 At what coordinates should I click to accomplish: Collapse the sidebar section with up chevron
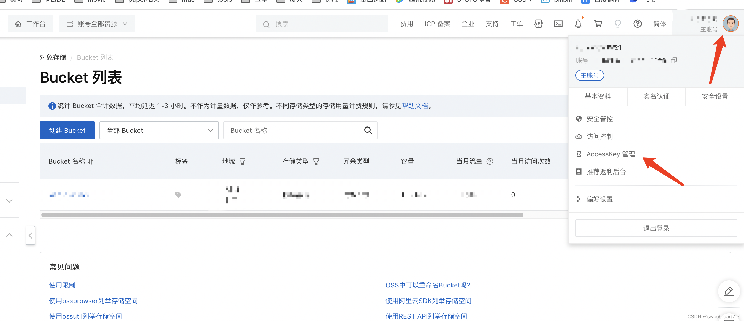9,235
